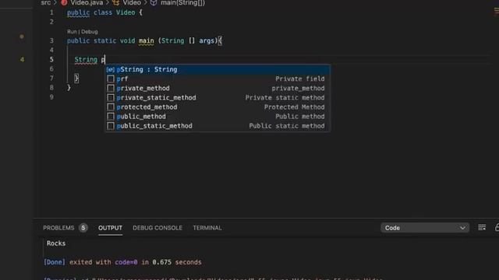Click line number 5 in the gutter
Image resolution: width=499 pixels, height=280 pixels.
pyautogui.click(x=51, y=60)
